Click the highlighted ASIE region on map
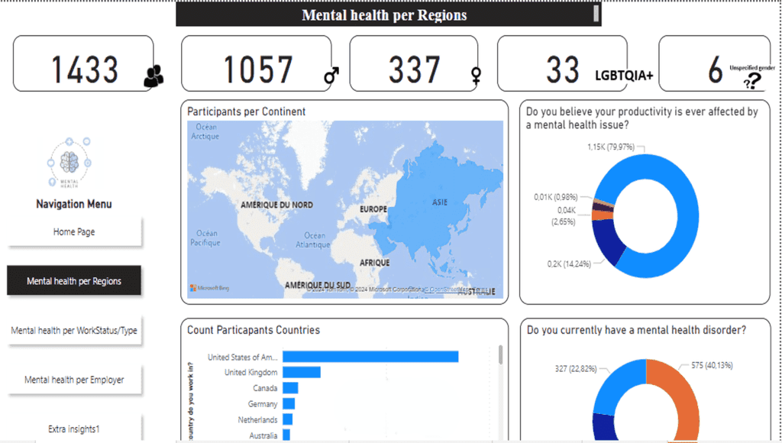The width and height of the screenshot is (782, 443). coord(439,202)
